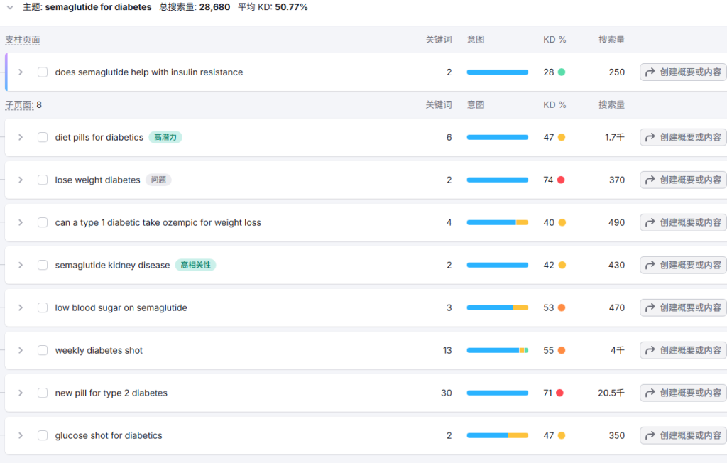Create brief for insulin resistance page
Screen dimensions: 727x463
pyautogui.click(x=683, y=72)
